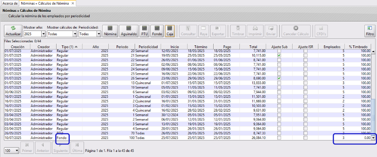Select the Fondo row dated 10/07/2025
The height and width of the screenshot is (157, 377).
coord(188,138)
